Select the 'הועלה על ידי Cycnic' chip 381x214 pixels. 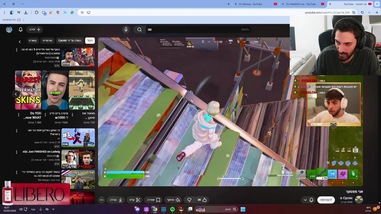click(70, 40)
